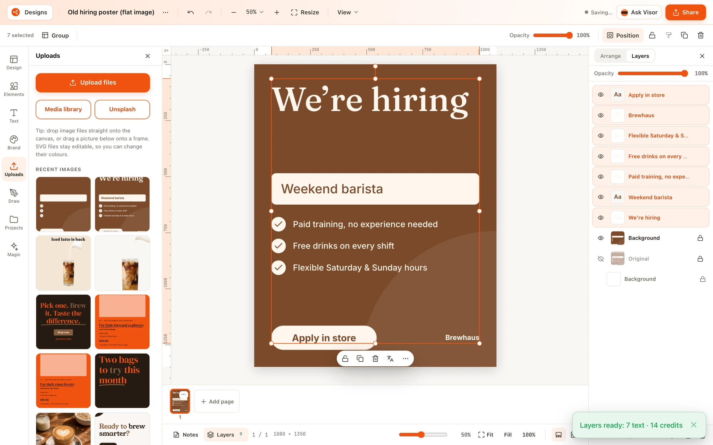Zoom in with the plus icon
This screenshot has height=445, width=713.
[277, 12]
